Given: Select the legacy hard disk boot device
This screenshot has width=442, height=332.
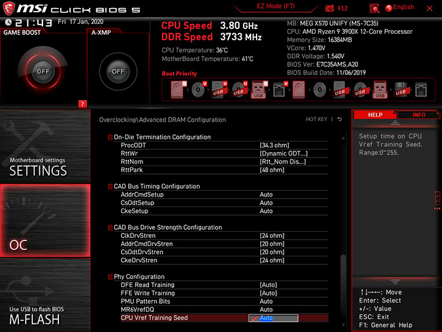Looking at the screenshot, I should 298,90.
